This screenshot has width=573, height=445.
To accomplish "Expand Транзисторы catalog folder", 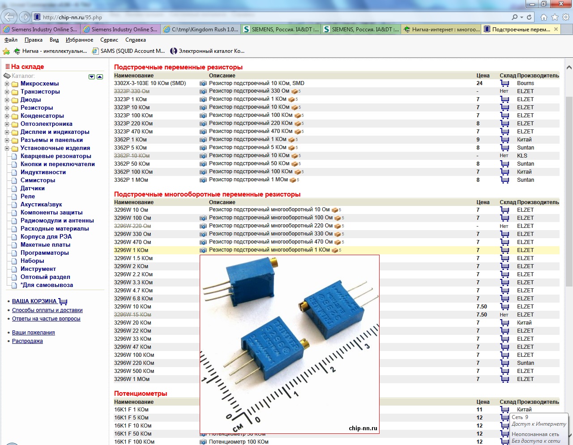I will point(7,92).
